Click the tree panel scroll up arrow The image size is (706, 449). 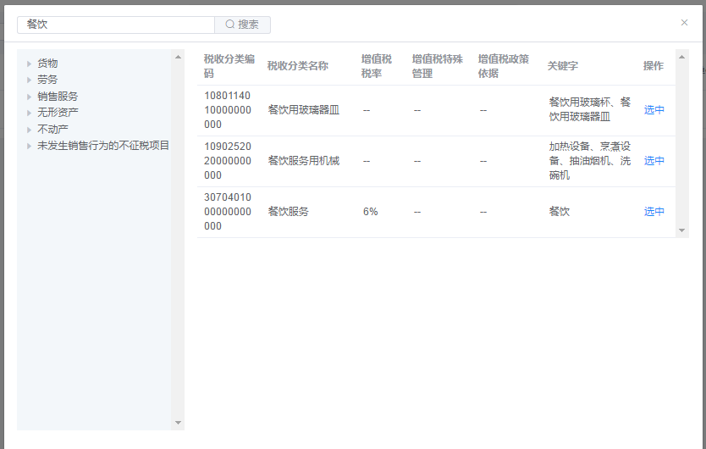pyautogui.click(x=178, y=57)
